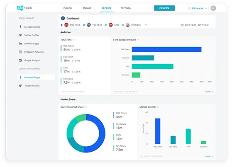The width and height of the screenshot is (232, 167).
Task: Click More link in Market Growth
Action: (209, 156)
